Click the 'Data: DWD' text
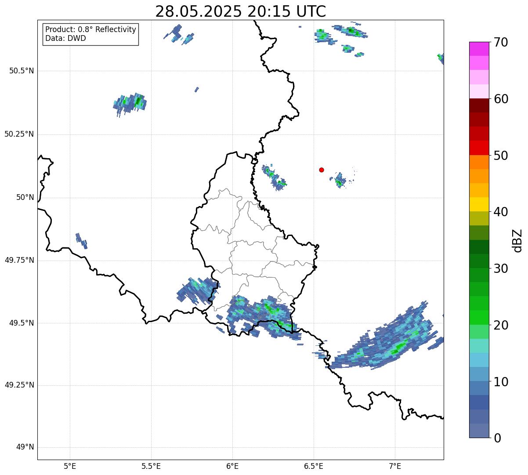This screenshot has width=528, height=475. pos(66,38)
